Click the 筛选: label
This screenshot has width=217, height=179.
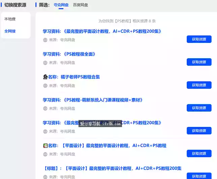(44, 5)
